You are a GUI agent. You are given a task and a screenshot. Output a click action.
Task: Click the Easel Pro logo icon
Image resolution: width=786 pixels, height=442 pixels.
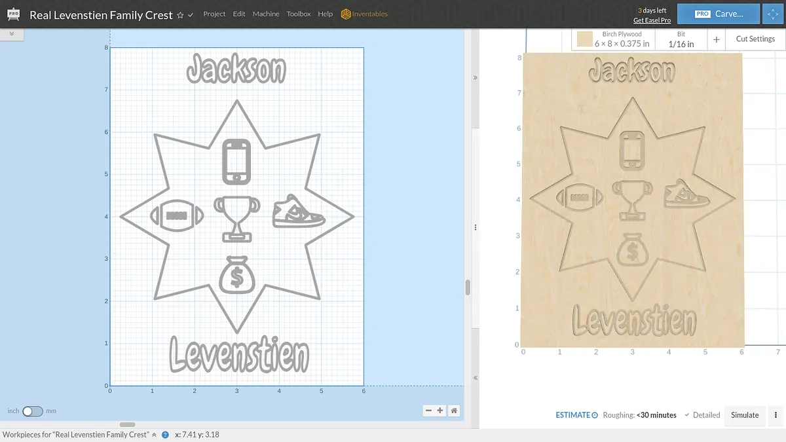coord(14,14)
